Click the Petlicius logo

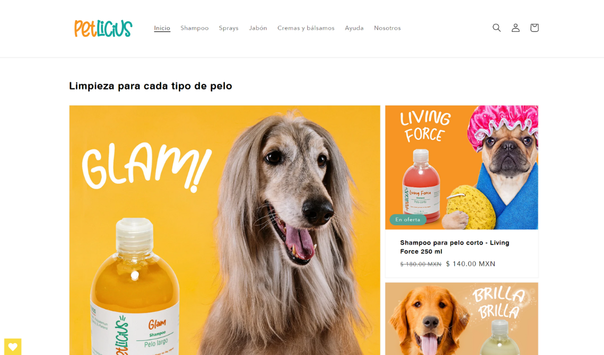click(103, 28)
